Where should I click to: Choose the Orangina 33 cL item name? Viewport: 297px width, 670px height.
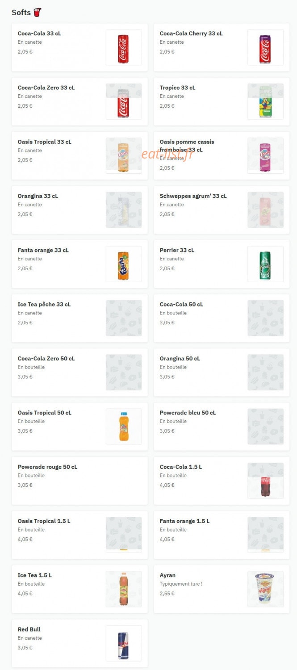[x=38, y=196]
